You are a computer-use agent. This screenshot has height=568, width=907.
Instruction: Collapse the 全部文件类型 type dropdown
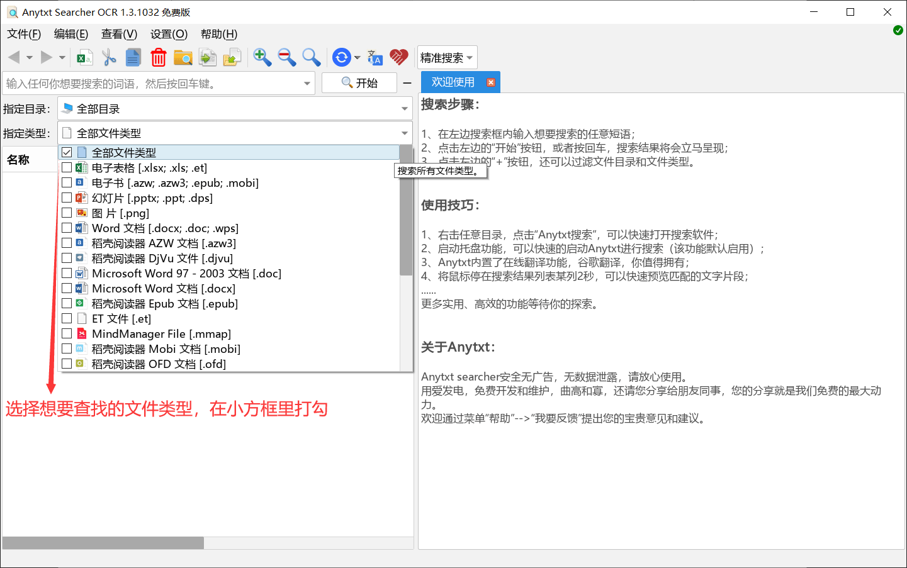(x=235, y=133)
